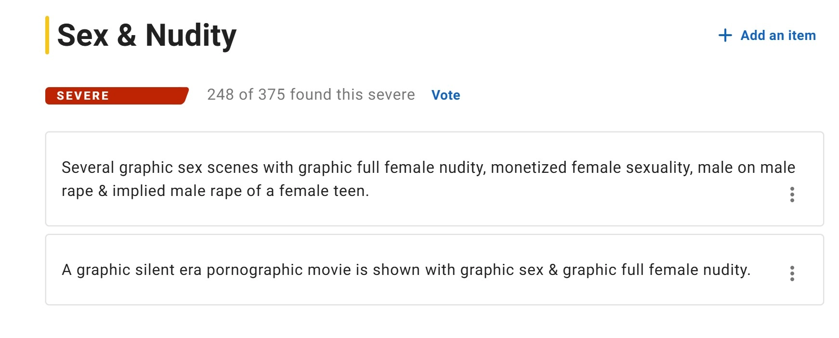Click the white text "SEVERE" on the badge
839x338 pixels.
83,96
